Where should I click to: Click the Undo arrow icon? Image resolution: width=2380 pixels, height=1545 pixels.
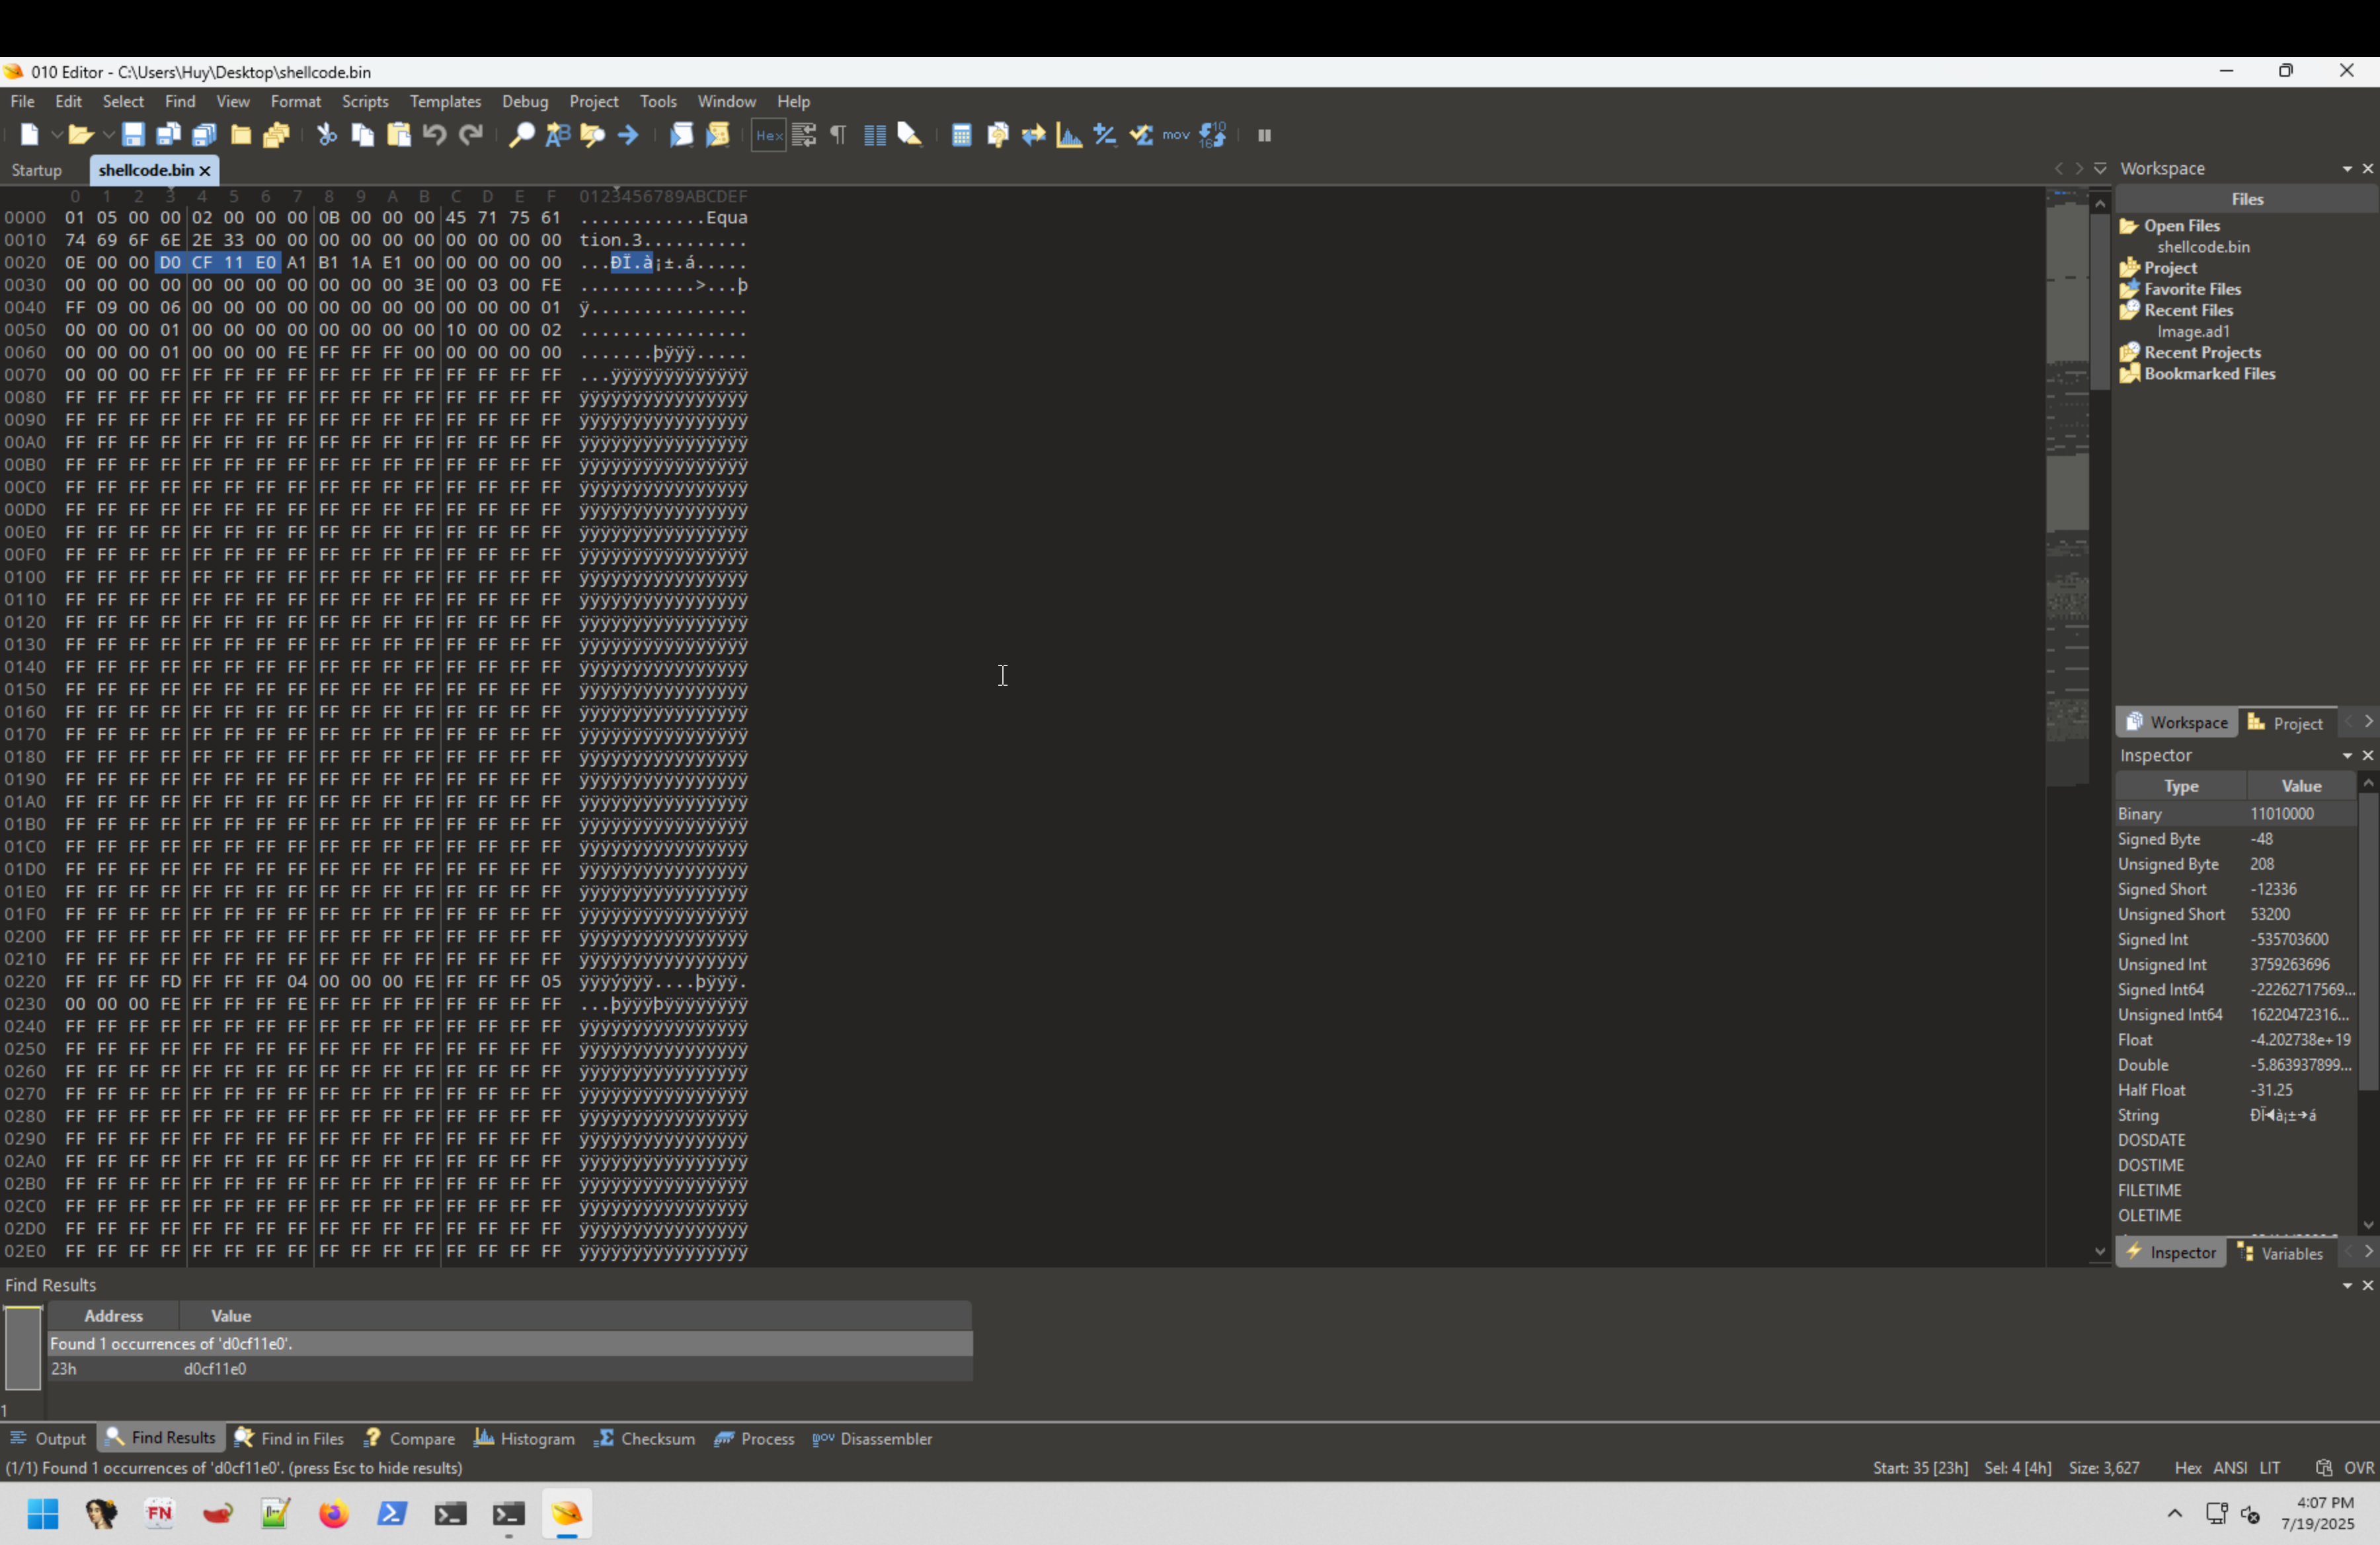tap(434, 135)
